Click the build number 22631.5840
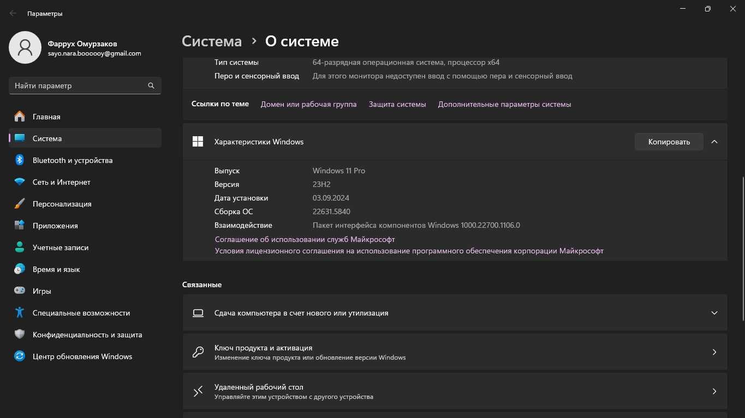 331,211
